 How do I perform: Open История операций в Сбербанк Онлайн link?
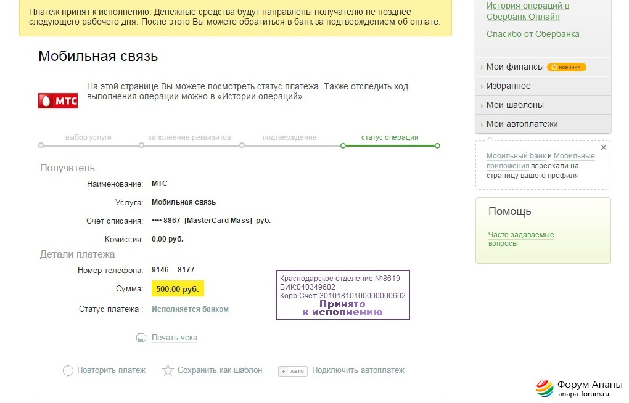pos(528,11)
